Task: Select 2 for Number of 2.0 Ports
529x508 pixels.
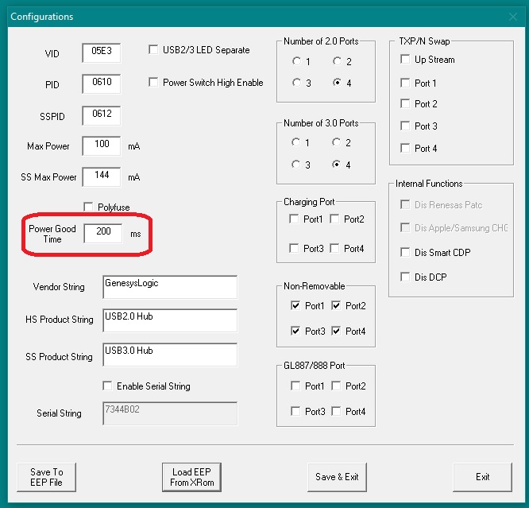Action: click(338, 61)
